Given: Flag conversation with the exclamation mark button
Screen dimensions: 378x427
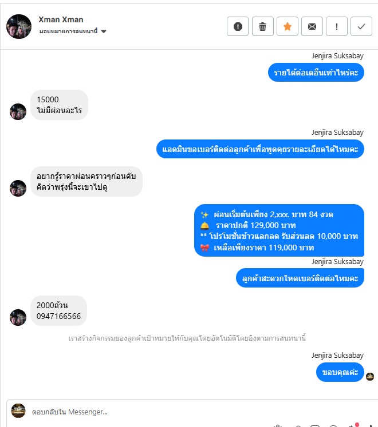Looking at the screenshot, I should [x=337, y=26].
